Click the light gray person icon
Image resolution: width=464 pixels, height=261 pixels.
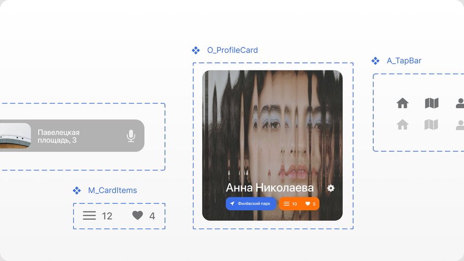coord(460,125)
